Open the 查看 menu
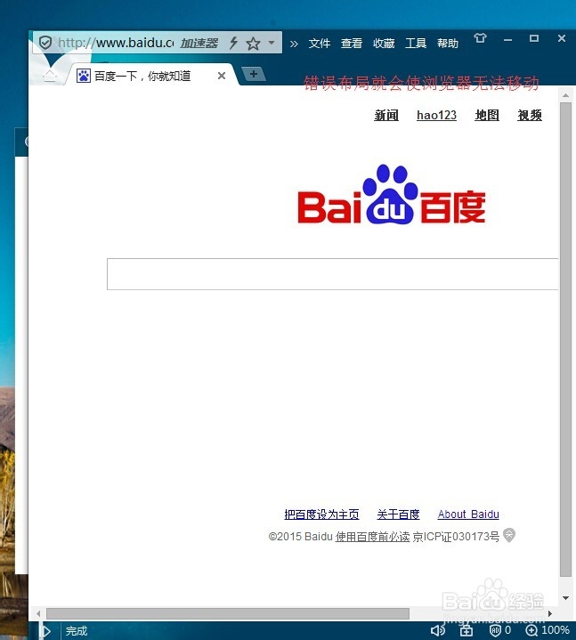Viewport: 576px width, 640px height. click(352, 43)
